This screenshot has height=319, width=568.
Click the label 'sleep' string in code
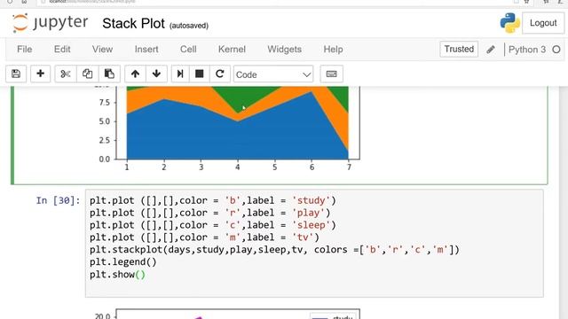tap(312, 225)
